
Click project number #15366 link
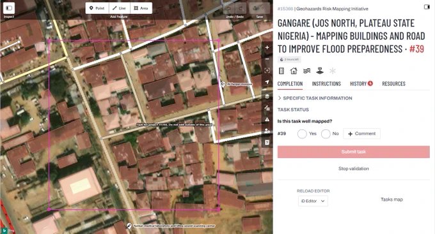[x=285, y=9]
